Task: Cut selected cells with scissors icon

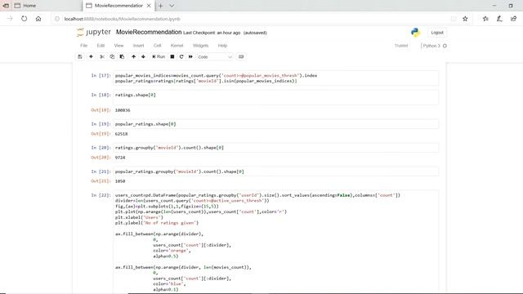Action: click(x=102, y=56)
